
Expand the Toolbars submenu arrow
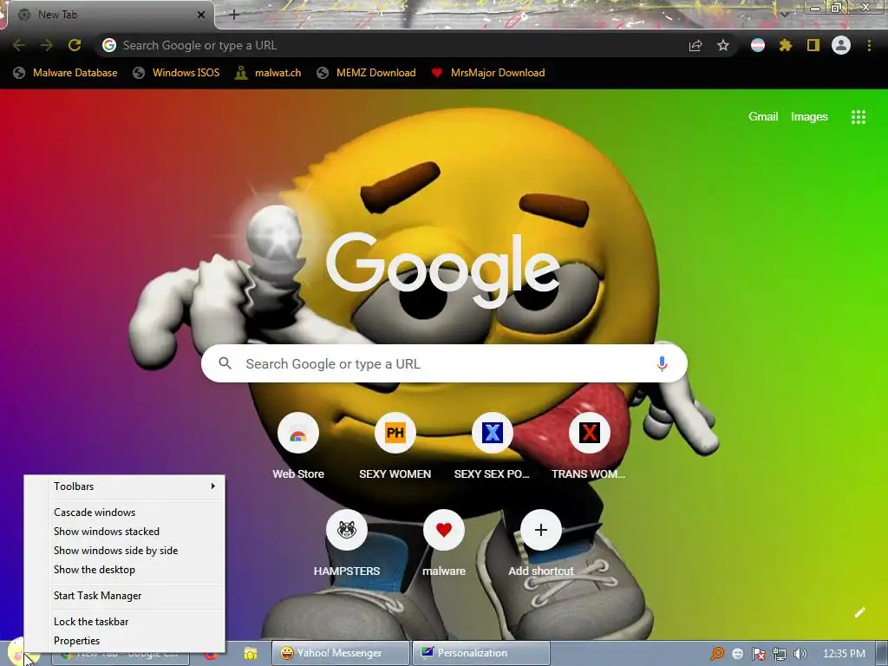213,486
